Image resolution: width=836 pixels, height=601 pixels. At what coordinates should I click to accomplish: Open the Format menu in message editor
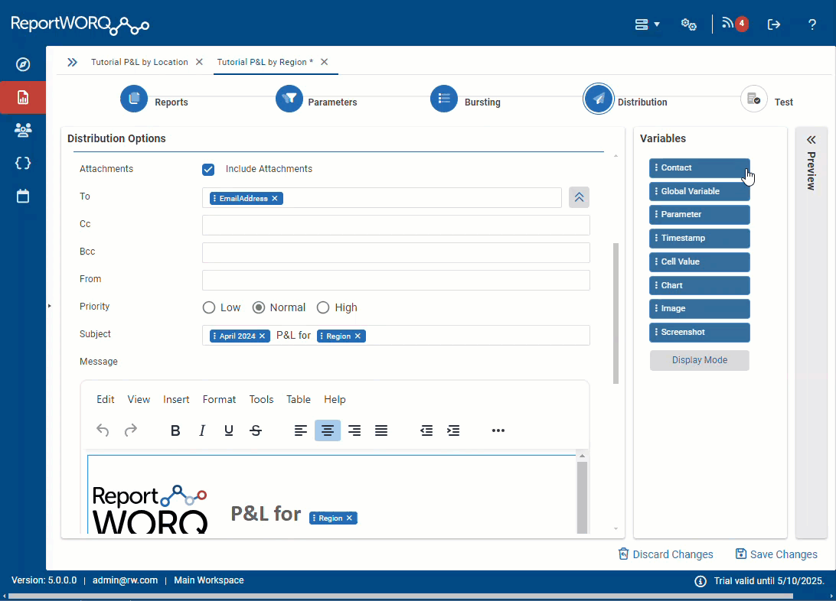coord(219,399)
